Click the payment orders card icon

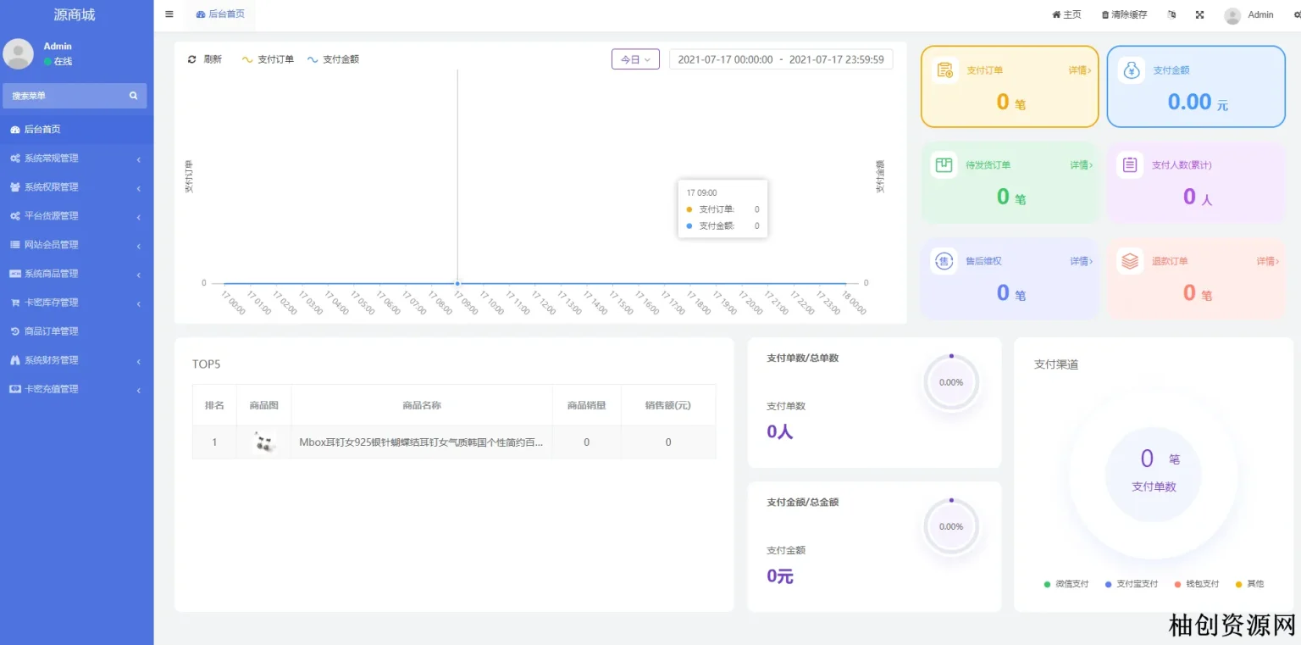click(945, 70)
